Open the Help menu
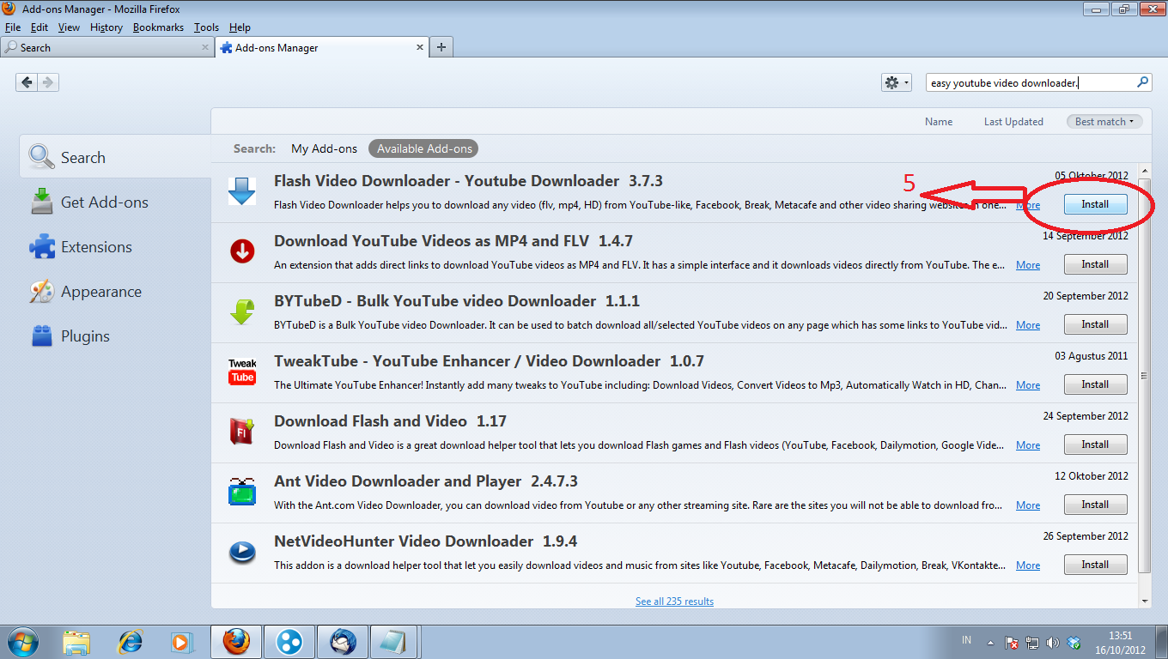The image size is (1168, 659). [240, 27]
